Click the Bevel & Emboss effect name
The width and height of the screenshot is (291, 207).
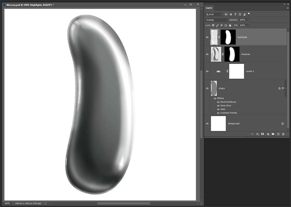coord(228,102)
